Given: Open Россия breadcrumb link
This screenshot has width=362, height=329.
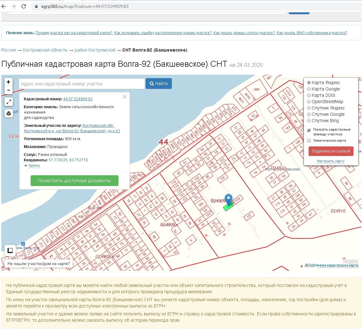Looking at the screenshot, I should coord(9,50).
